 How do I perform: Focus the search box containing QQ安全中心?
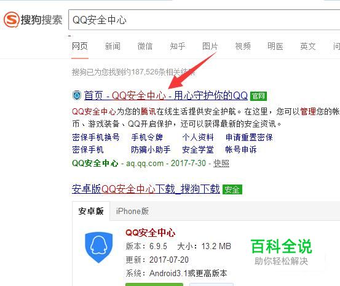pyautogui.click(x=204, y=20)
